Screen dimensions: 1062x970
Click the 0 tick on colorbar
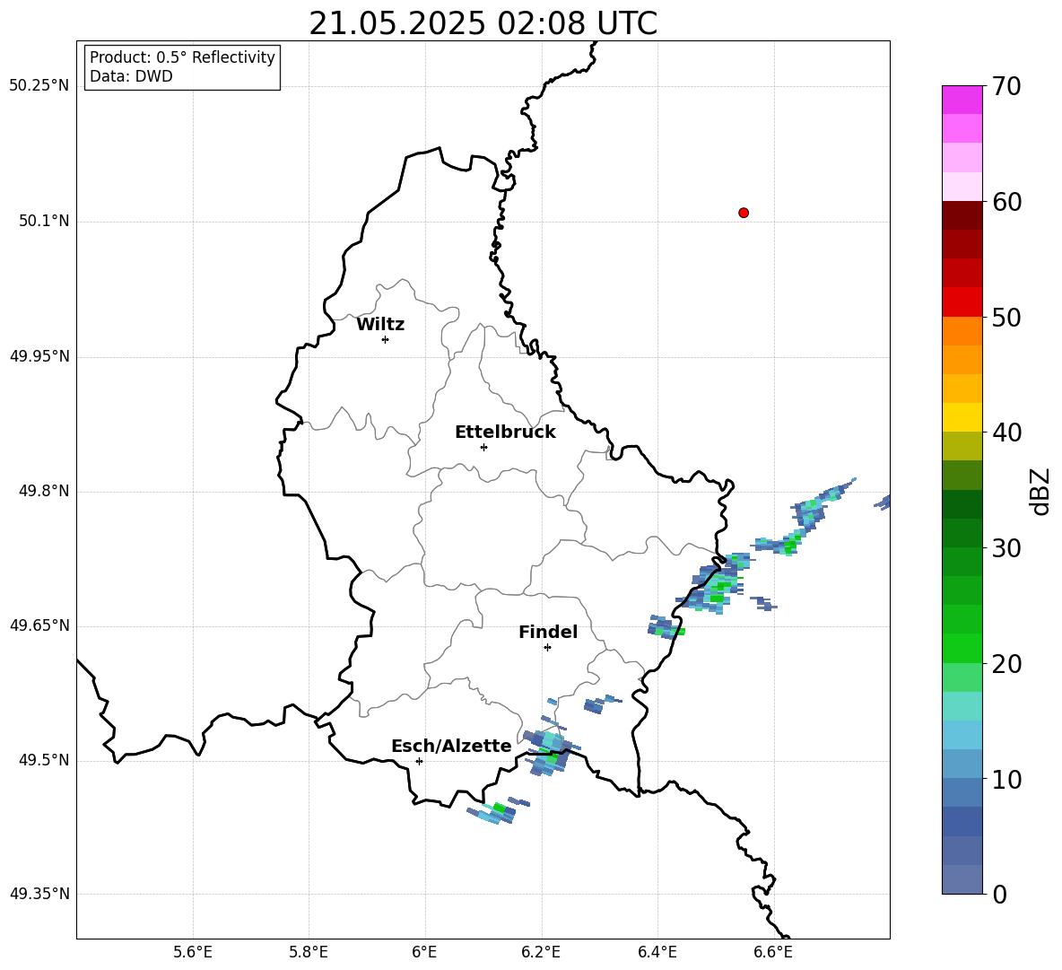pyautogui.click(x=999, y=894)
